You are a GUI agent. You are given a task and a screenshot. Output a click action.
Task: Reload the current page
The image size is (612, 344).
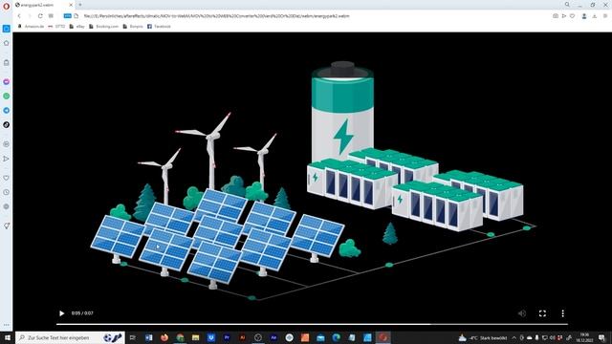click(x=40, y=16)
